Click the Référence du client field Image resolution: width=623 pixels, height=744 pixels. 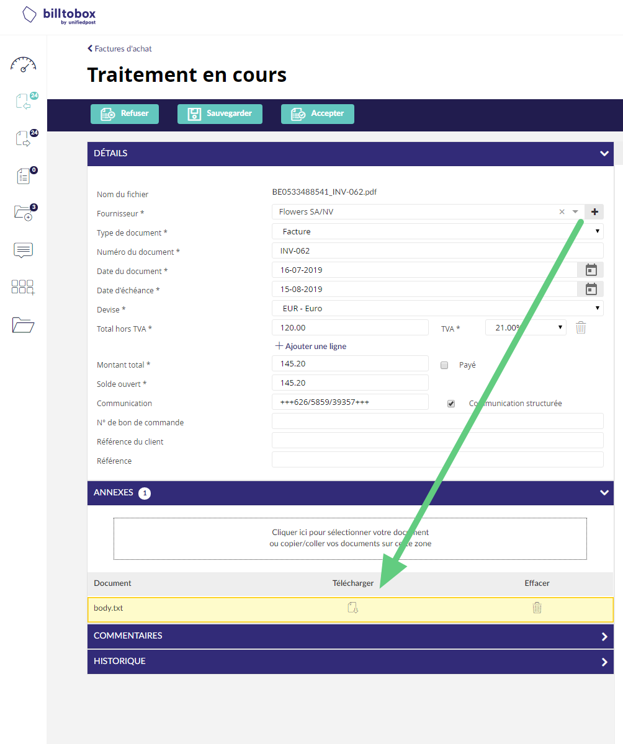[437, 440]
